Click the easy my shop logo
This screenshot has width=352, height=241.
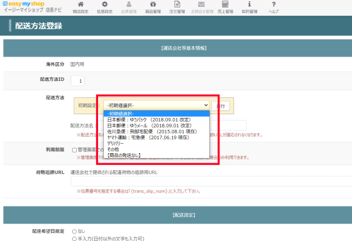coord(24,4)
